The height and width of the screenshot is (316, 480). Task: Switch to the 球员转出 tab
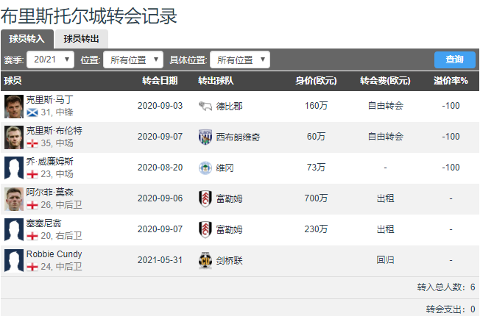tap(82, 39)
